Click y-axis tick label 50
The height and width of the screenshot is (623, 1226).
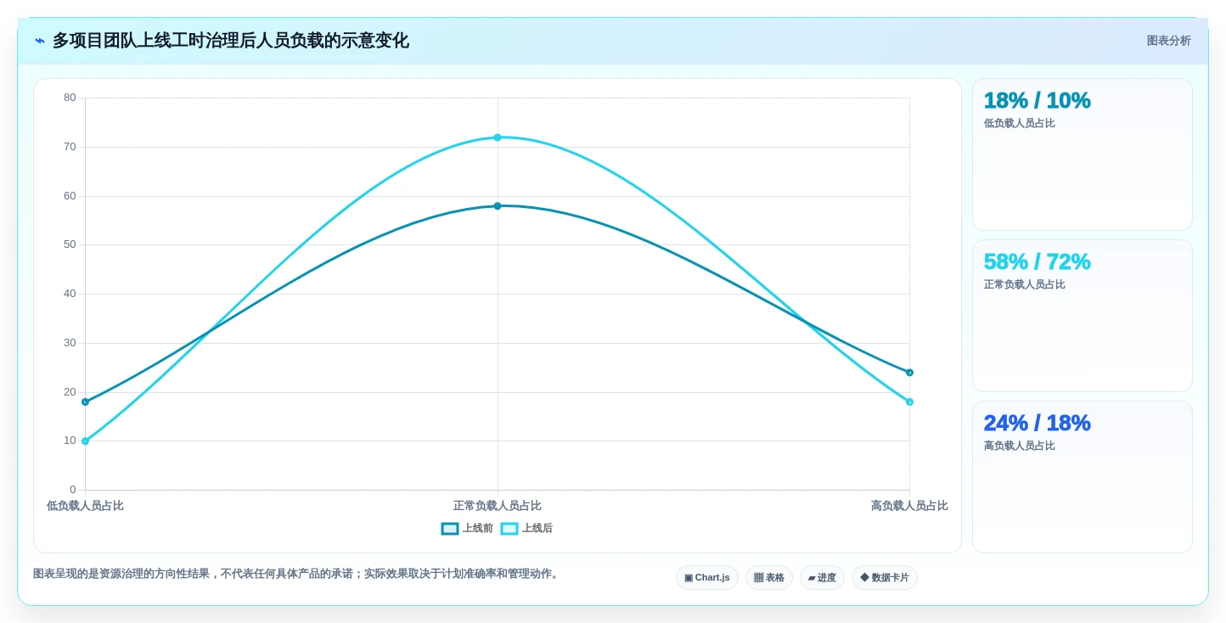(70, 244)
